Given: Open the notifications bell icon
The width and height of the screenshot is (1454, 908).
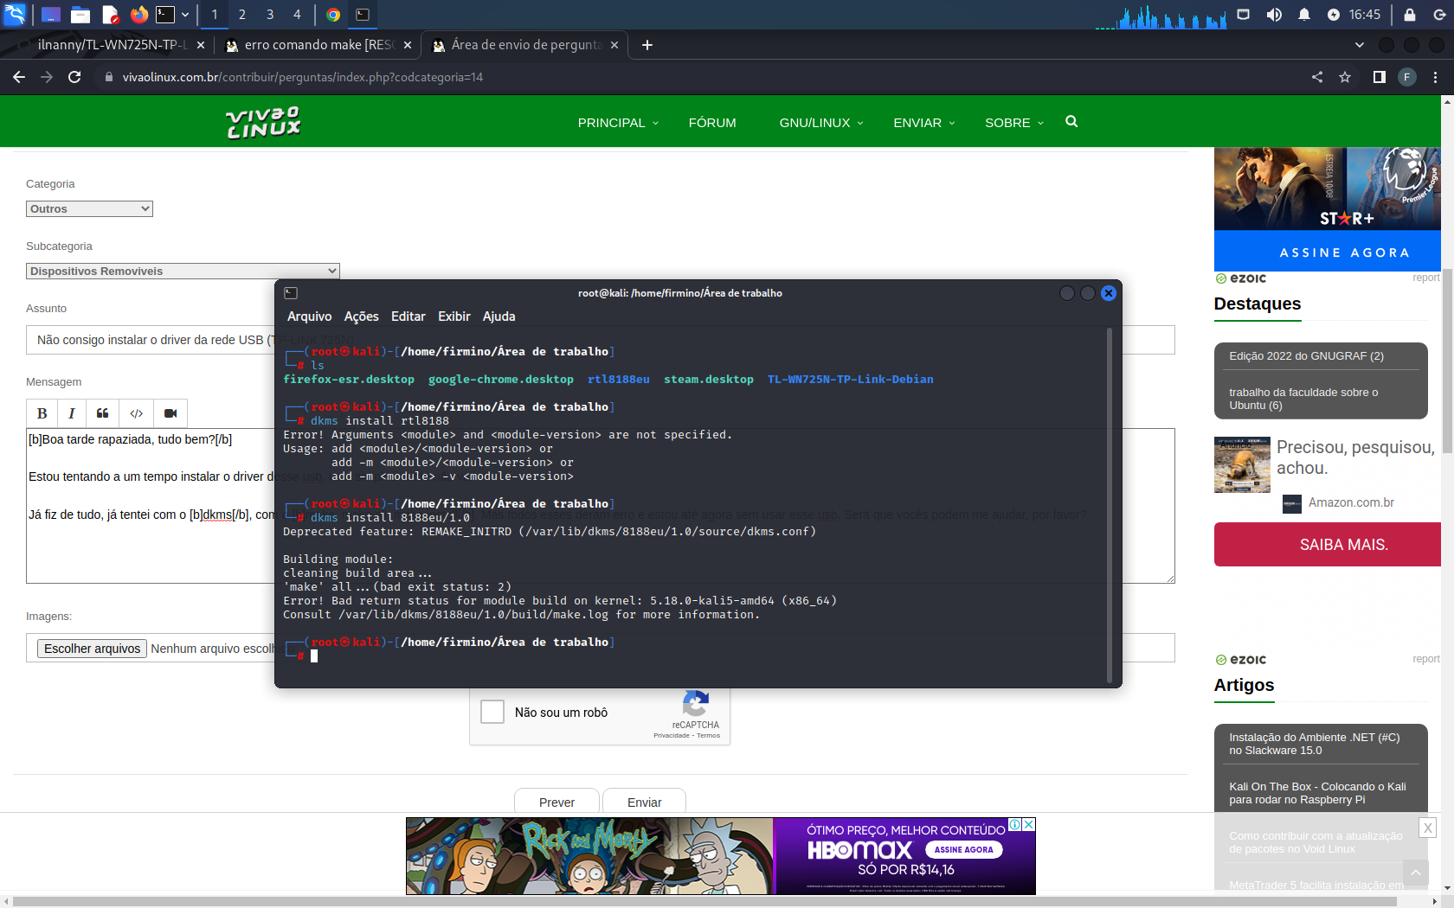Looking at the screenshot, I should (1304, 15).
